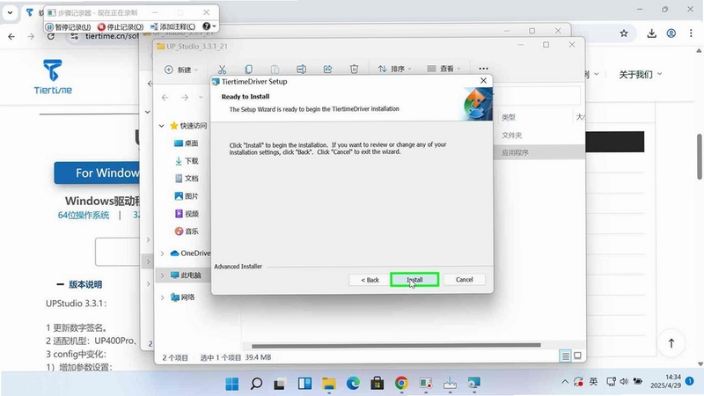Select 视频 in Explorer sidebar
Screen dimensions: 704x396
(186, 214)
